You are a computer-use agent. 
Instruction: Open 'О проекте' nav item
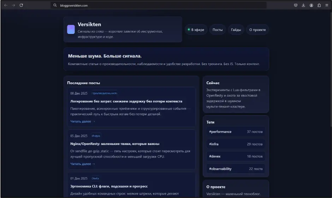tap(257, 30)
